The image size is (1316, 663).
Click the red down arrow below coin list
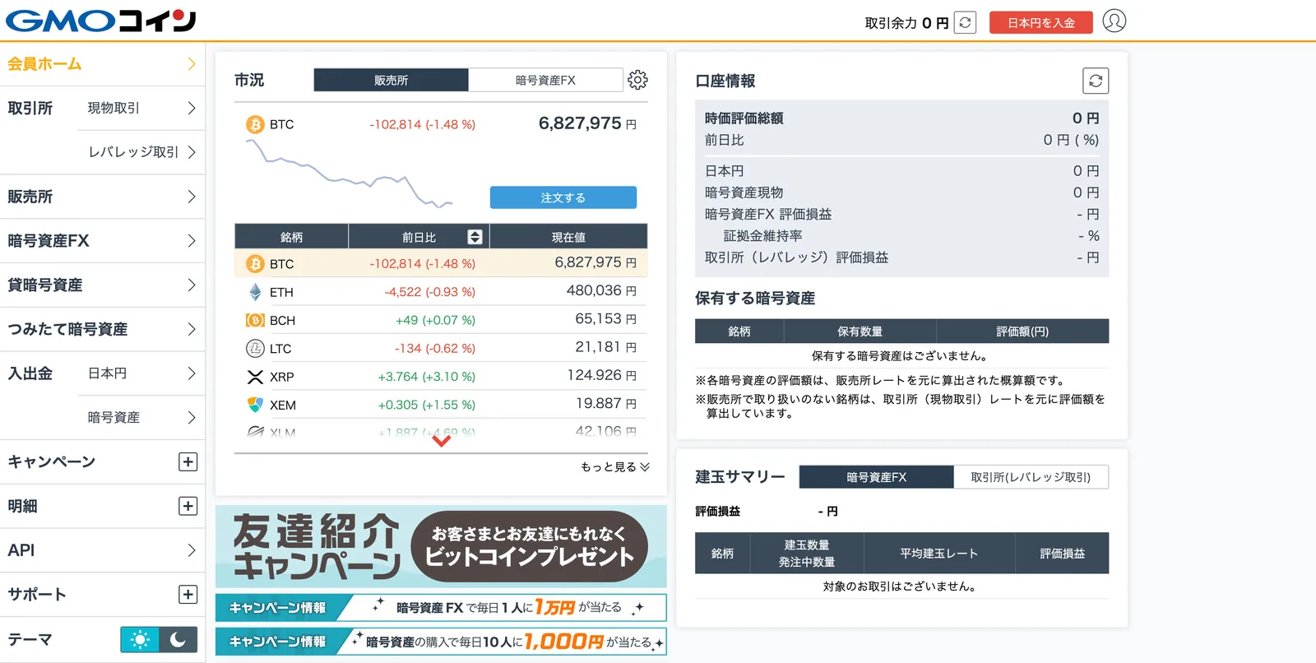[442, 441]
